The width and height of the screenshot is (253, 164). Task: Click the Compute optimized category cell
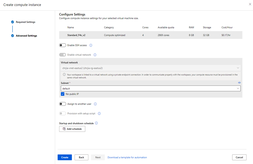pyautogui.click(x=115, y=35)
